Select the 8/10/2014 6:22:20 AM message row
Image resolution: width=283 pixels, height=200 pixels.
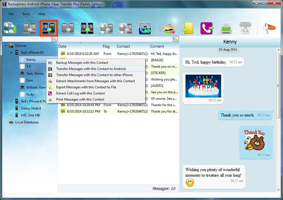coord(118,54)
